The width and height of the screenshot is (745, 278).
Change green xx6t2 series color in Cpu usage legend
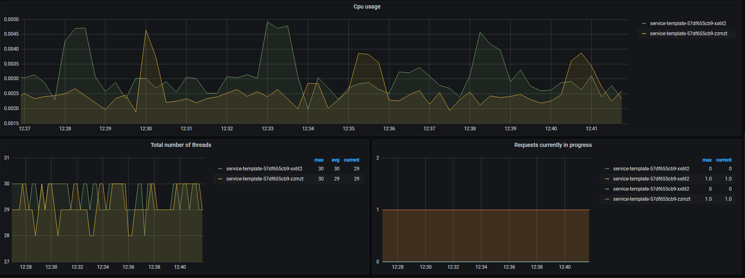click(644, 23)
